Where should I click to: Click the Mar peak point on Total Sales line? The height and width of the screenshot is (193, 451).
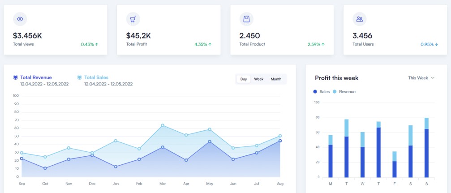click(163, 125)
